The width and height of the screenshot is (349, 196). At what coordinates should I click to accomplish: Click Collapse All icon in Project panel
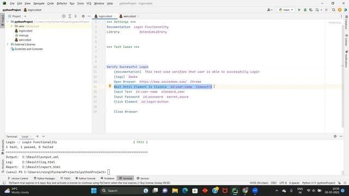tap(76, 16)
